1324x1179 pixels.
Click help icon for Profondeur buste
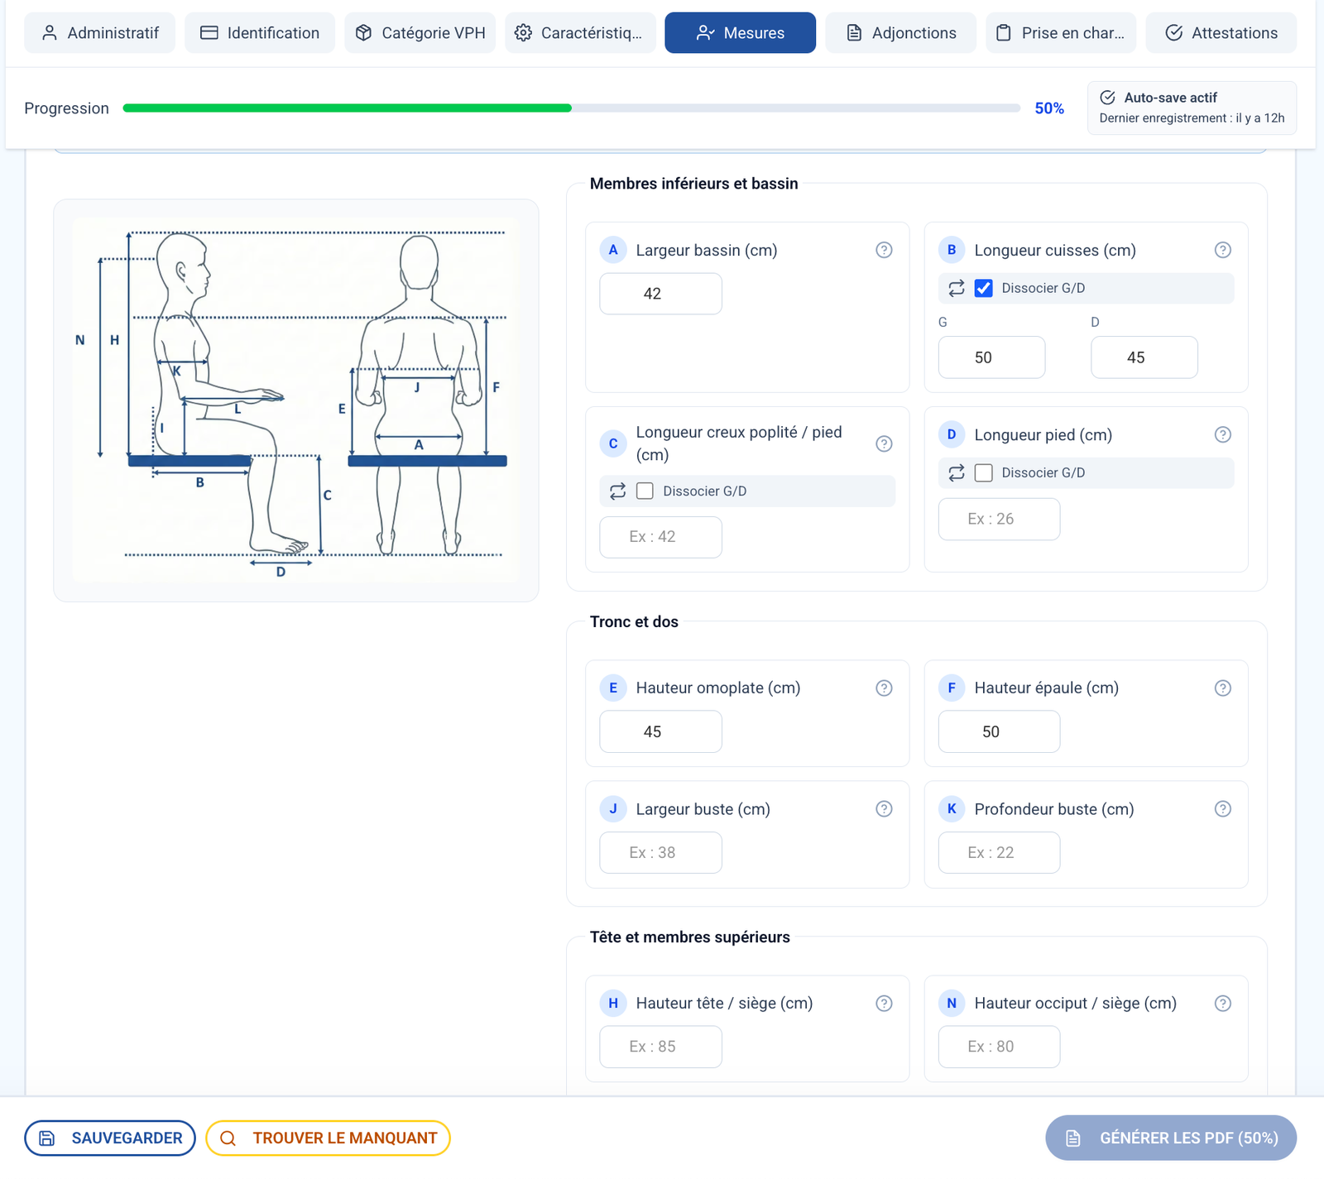pos(1222,809)
